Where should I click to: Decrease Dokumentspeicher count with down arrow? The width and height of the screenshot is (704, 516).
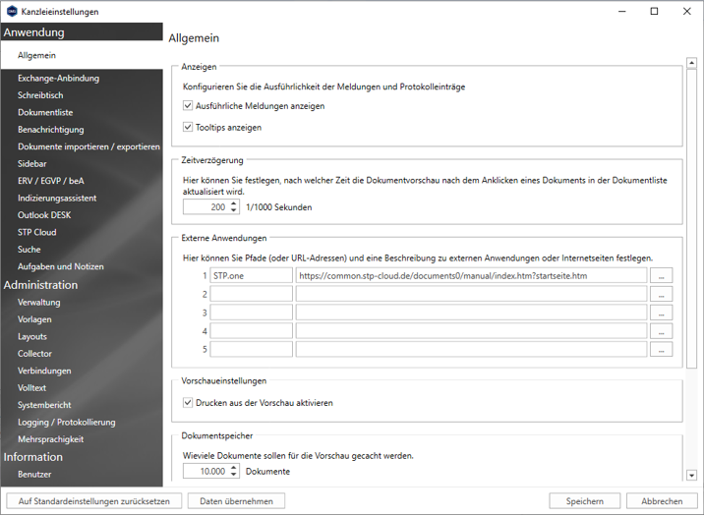point(233,475)
